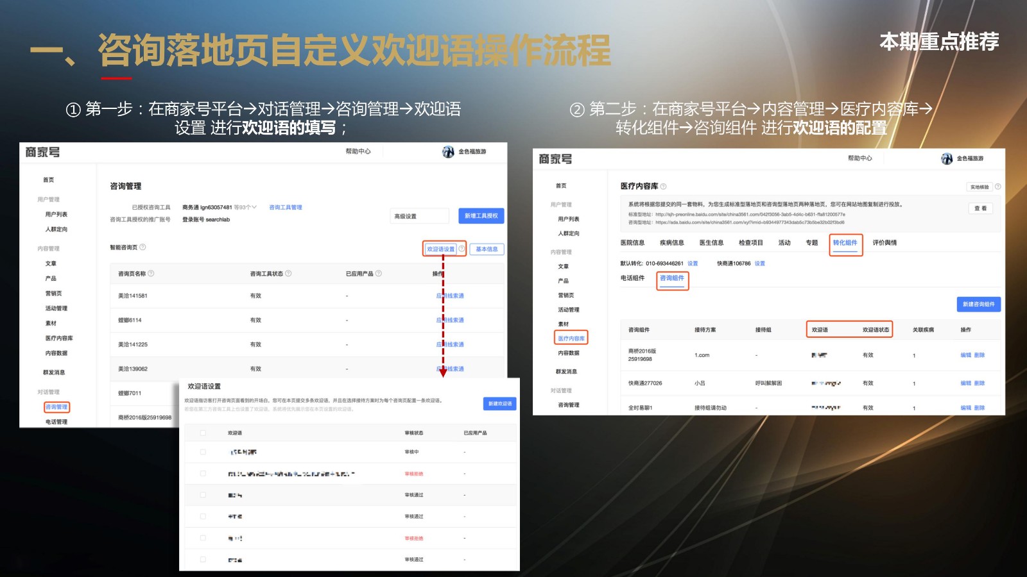1027x577 pixels.
Task: Check the select-all checkbox in 欢迎语 header
Action: tap(203, 433)
